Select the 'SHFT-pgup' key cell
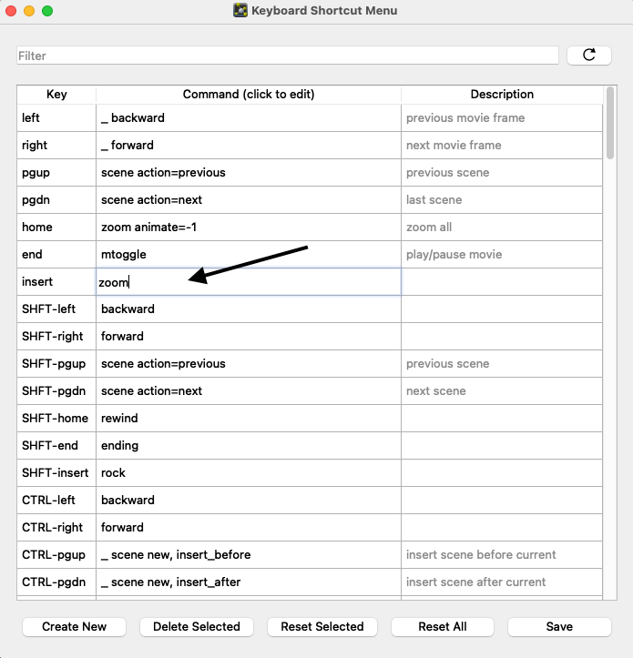 [x=56, y=363]
